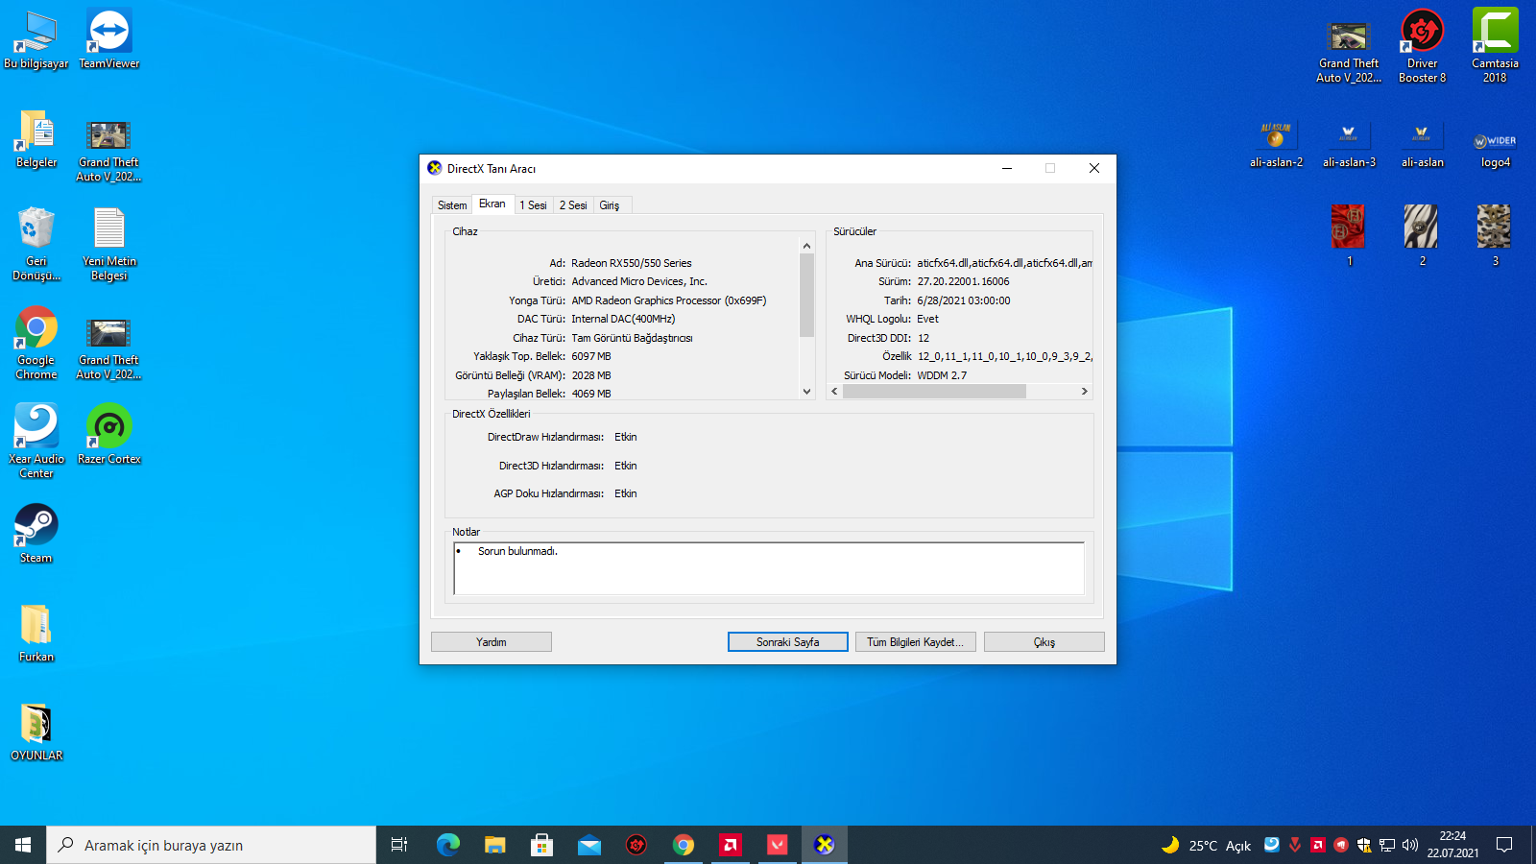Select VRAM value 2028 MB

591,375
